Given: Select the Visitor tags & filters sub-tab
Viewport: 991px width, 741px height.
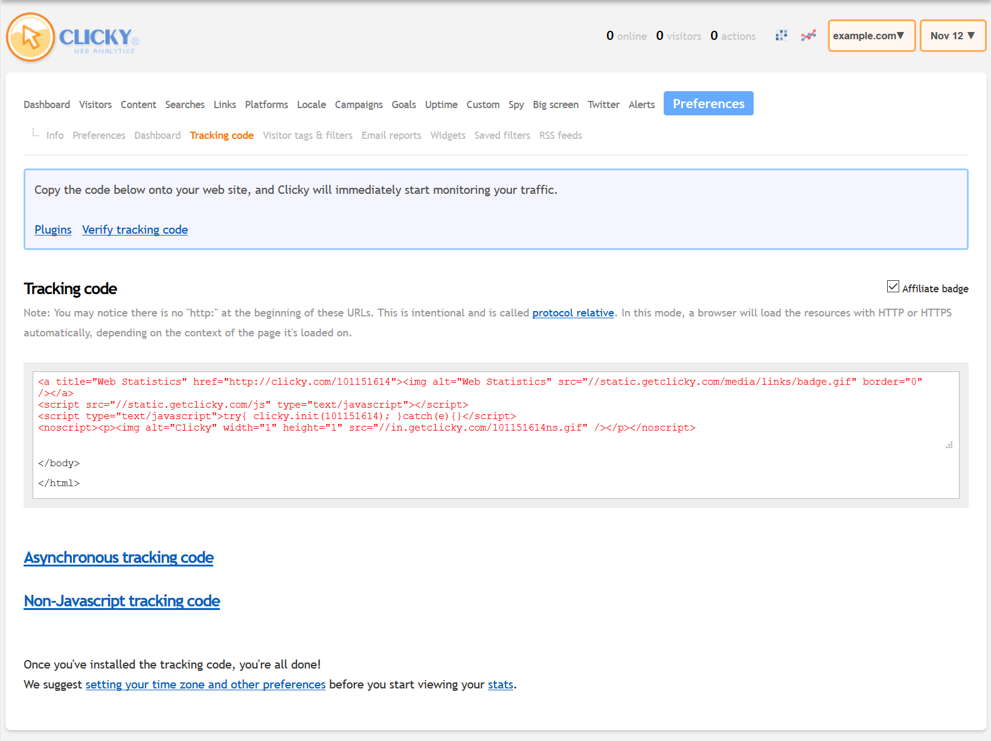Looking at the screenshot, I should click(307, 135).
